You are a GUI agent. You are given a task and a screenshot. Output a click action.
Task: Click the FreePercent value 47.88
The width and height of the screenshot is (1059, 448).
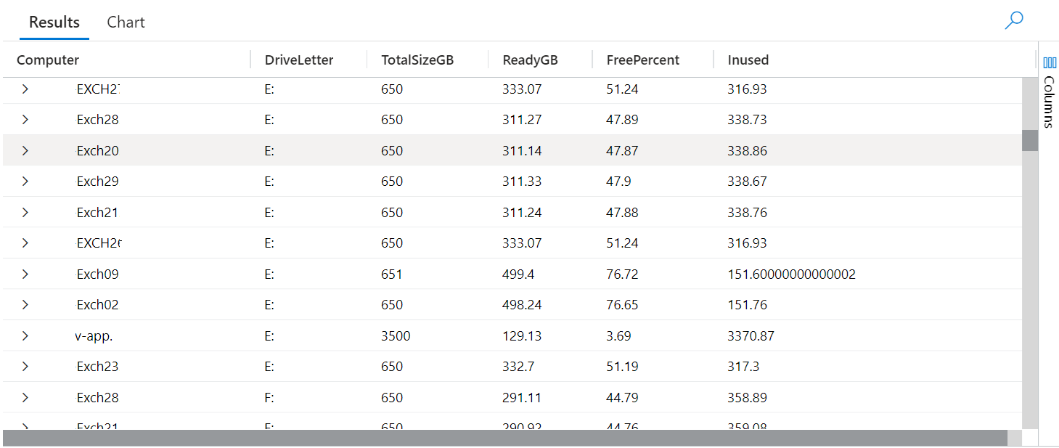[x=622, y=213]
